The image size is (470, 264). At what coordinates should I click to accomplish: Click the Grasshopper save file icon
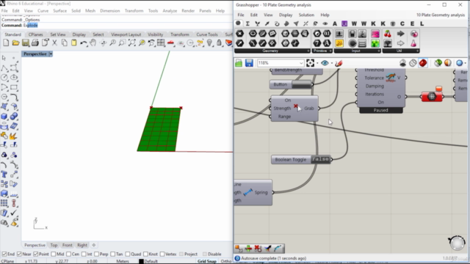[x=249, y=63]
